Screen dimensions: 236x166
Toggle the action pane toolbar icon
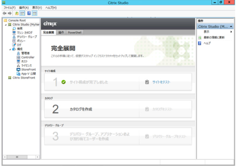click(35, 14)
